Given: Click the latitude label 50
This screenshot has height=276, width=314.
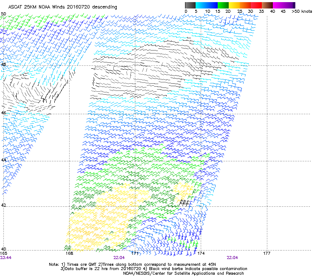Looking at the screenshot, I should click(x=3, y=14).
